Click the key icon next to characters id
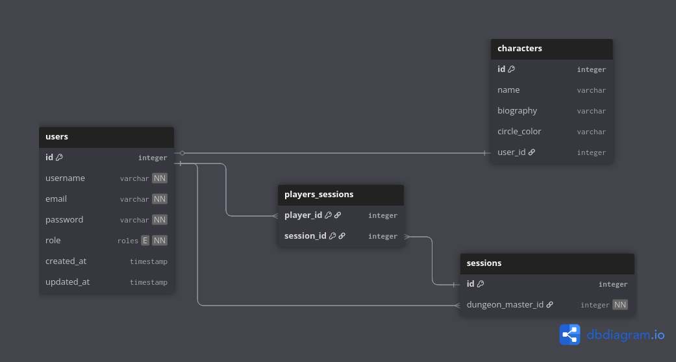This screenshot has height=362, width=676. (x=511, y=69)
